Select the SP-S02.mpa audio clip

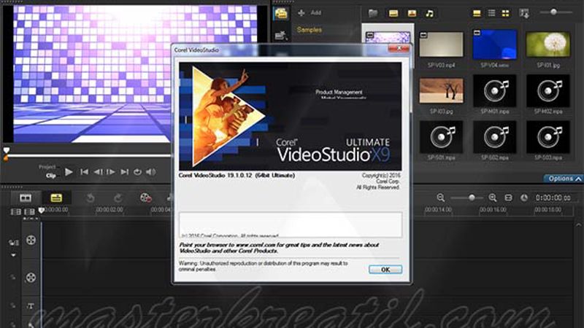pyautogui.click(x=495, y=137)
